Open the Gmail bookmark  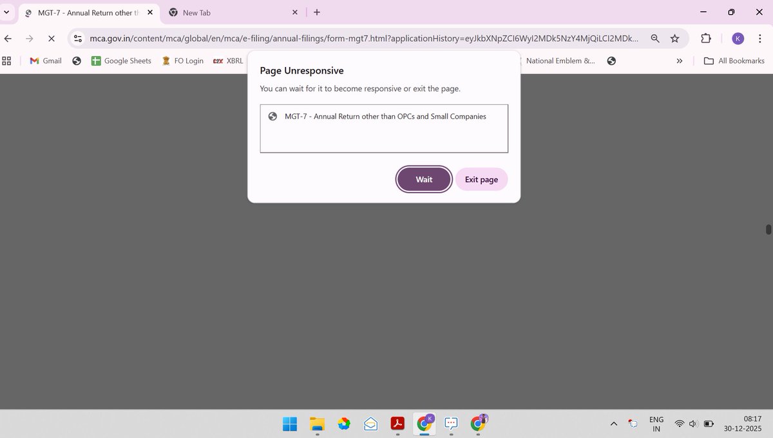pos(46,61)
